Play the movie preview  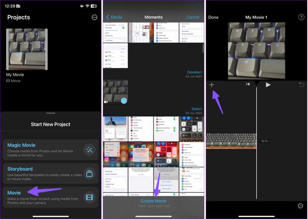tap(268, 85)
